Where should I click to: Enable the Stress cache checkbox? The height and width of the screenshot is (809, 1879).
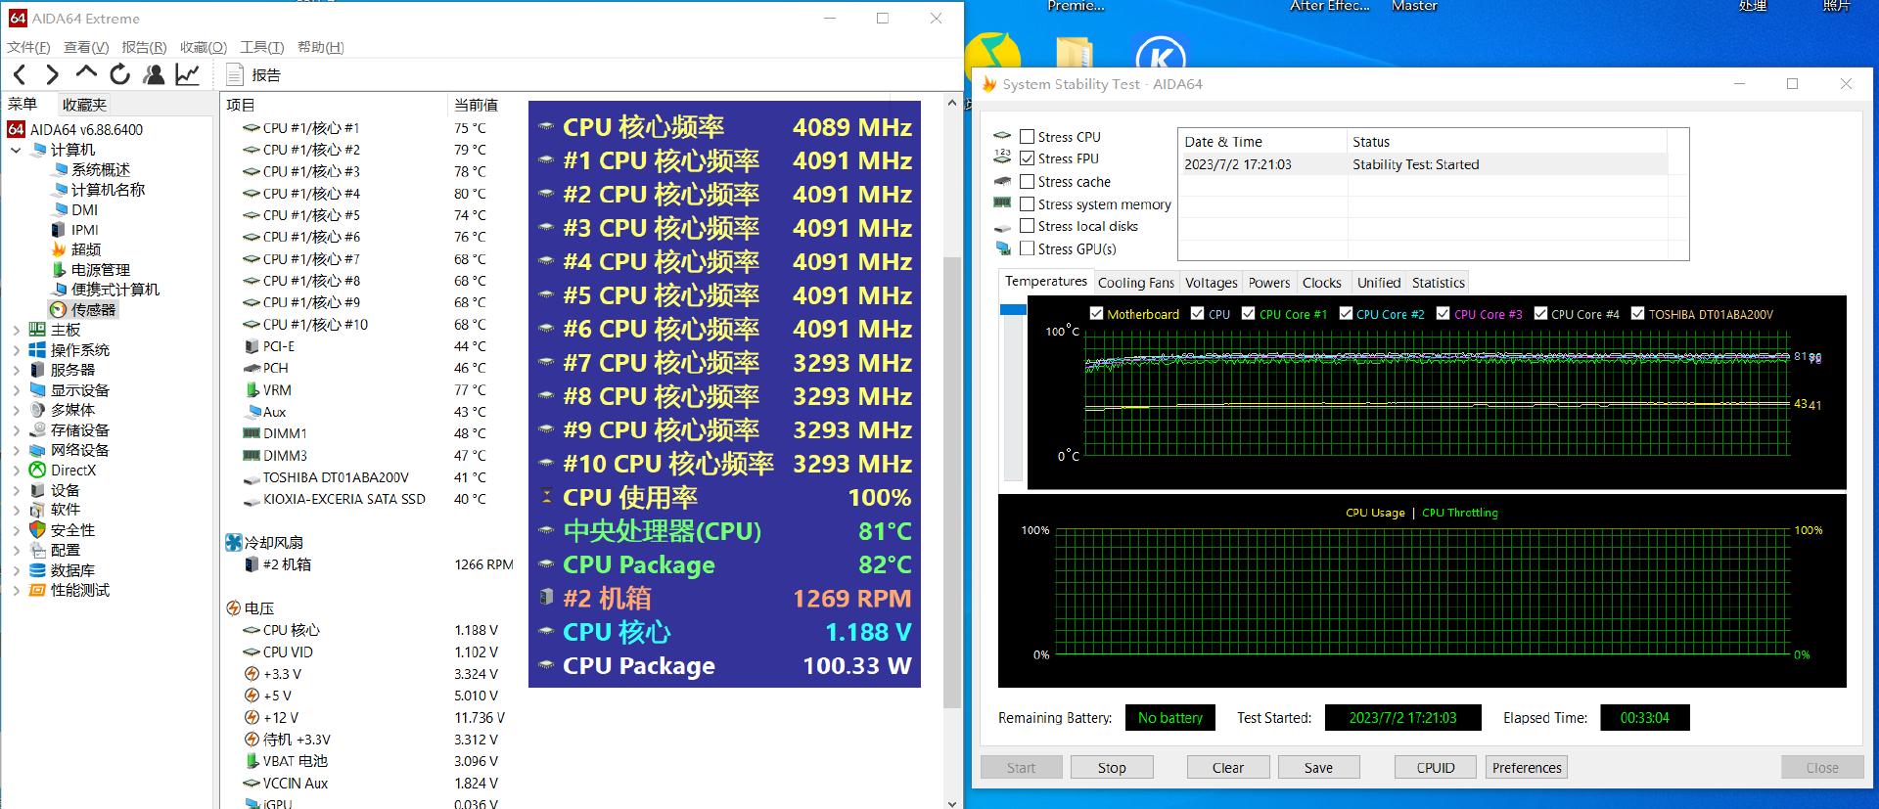click(x=1027, y=182)
